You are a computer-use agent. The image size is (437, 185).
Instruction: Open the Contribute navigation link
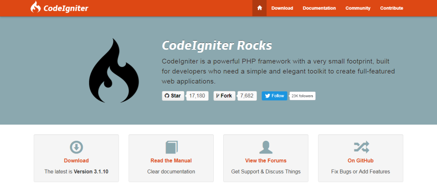[391, 8]
